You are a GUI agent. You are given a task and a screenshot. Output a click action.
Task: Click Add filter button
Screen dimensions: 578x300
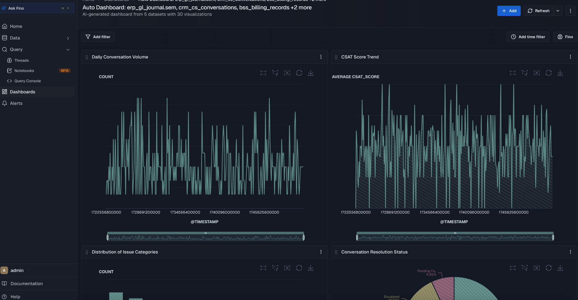pos(98,37)
